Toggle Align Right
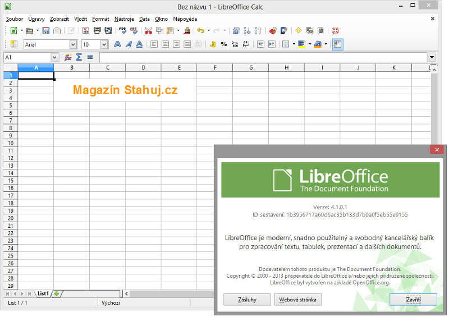Screen dimensions: 449x317 coord(176,44)
